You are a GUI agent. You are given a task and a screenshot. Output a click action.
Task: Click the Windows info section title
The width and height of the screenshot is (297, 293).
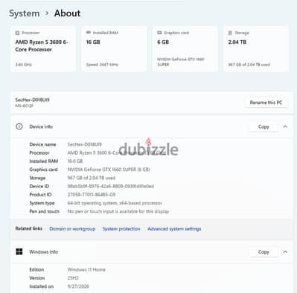(43, 252)
